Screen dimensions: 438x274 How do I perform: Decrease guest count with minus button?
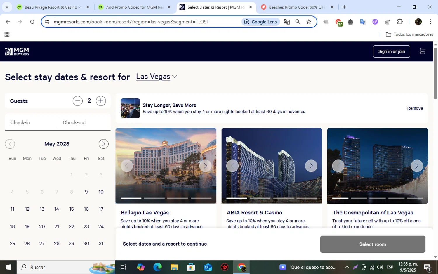point(78,101)
